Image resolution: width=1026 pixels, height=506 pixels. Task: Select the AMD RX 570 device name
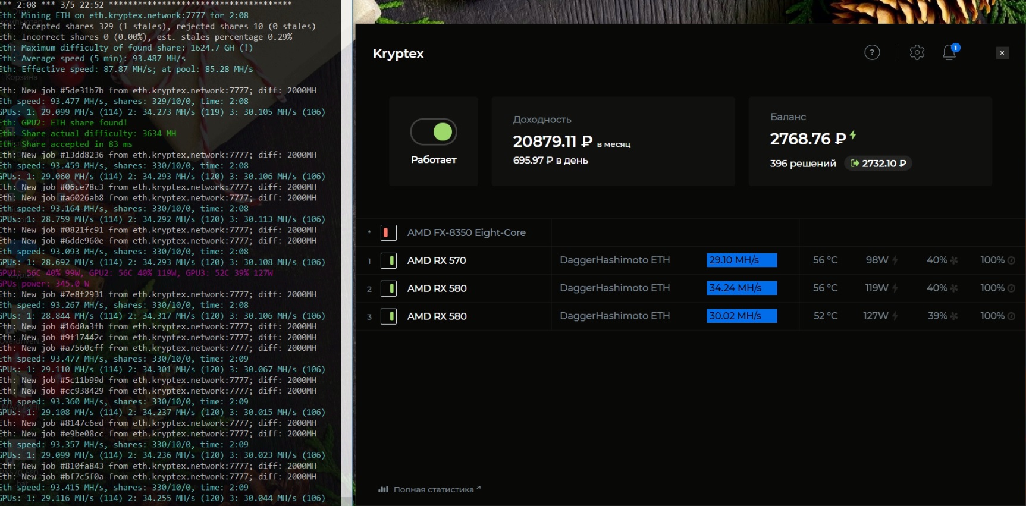(437, 260)
